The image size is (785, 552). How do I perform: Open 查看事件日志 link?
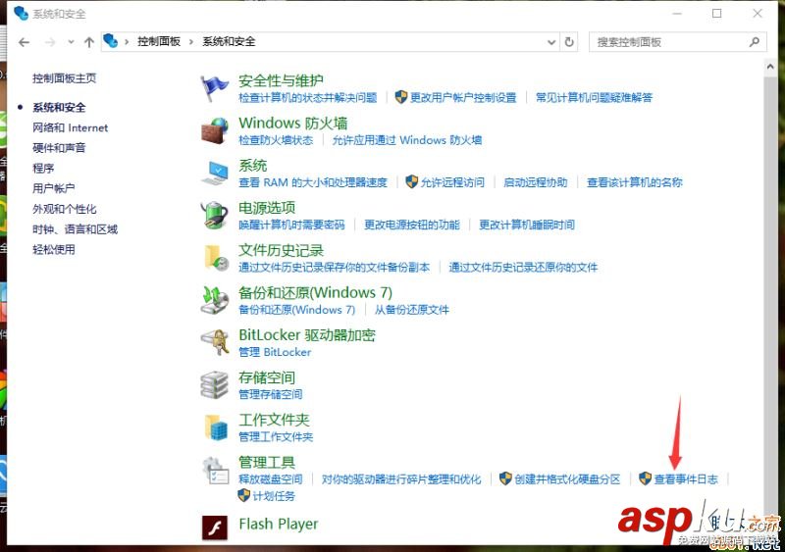click(686, 478)
